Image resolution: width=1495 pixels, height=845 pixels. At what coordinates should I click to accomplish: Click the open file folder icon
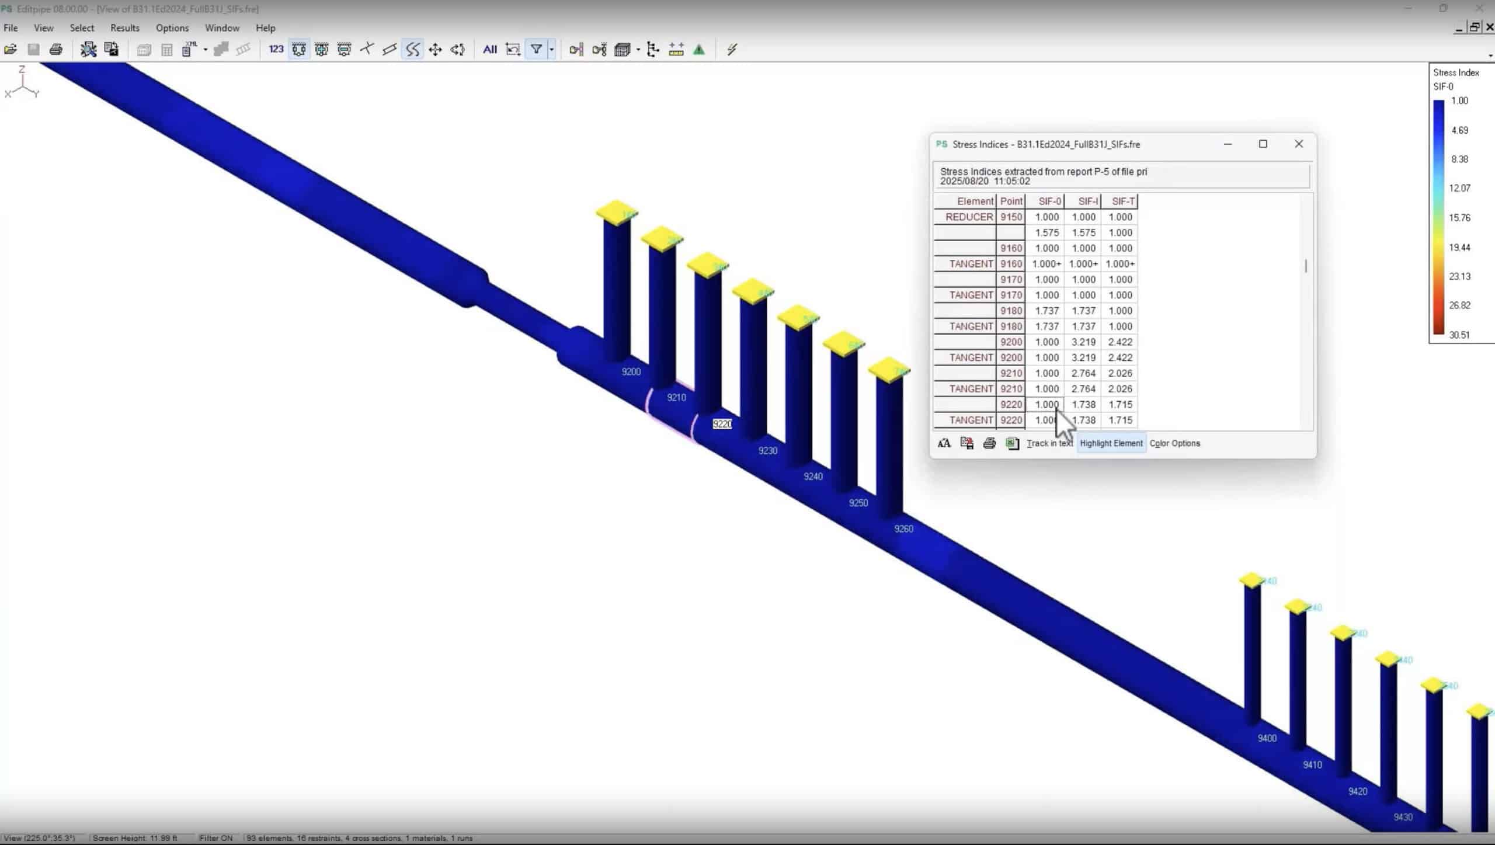(11, 50)
